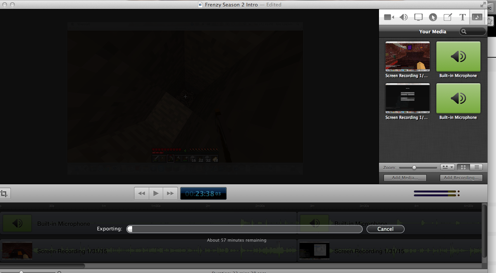Click the Exporting progress bar

(x=245, y=229)
